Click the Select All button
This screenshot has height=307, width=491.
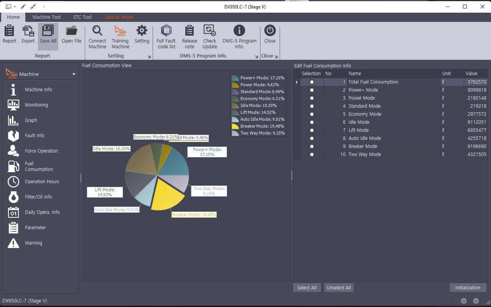coord(307,288)
